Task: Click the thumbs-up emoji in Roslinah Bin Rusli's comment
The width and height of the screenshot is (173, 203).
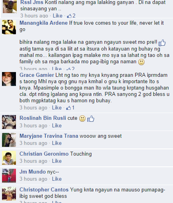Action: pos(91,119)
